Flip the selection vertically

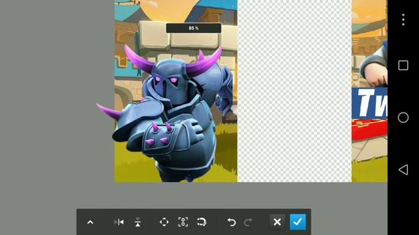(137, 222)
